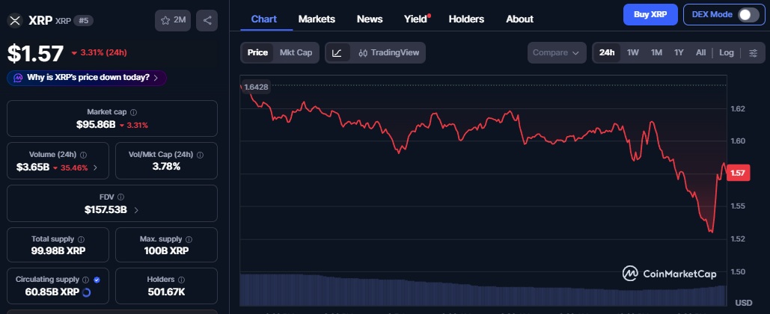
Task: Click the 501.67K holders value
Action: tap(166, 292)
